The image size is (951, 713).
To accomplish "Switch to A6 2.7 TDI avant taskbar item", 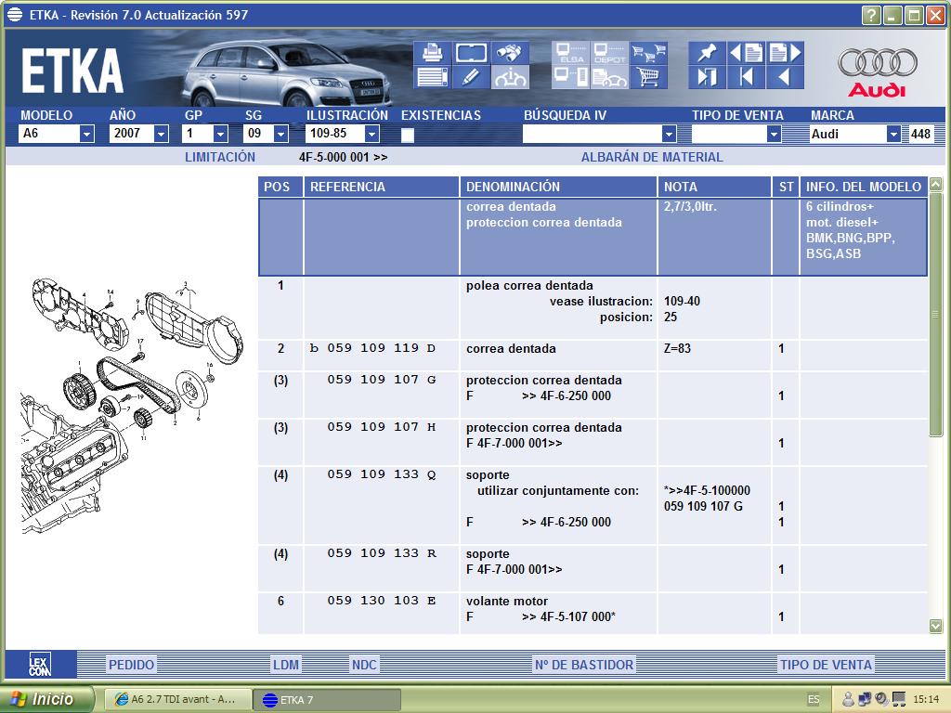I will 176,699.
